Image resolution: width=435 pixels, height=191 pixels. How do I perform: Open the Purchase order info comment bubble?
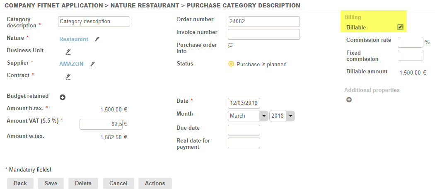(x=231, y=45)
